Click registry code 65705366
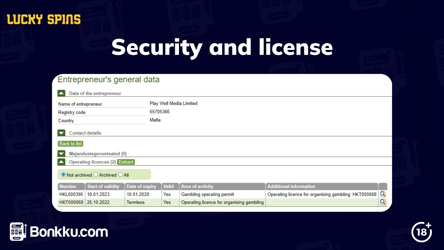 [x=160, y=112]
